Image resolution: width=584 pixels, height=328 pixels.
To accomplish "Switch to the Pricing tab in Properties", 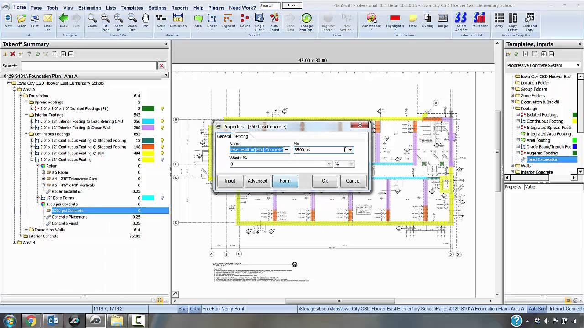I will [242, 136].
